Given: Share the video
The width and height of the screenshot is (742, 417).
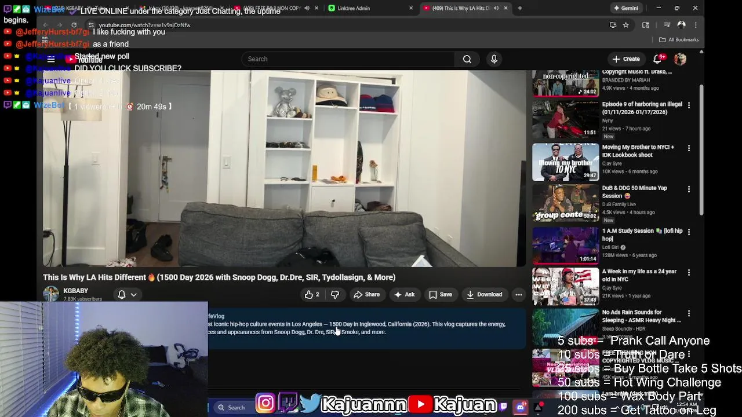Looking at the screenshot, I should pos(366,294).
